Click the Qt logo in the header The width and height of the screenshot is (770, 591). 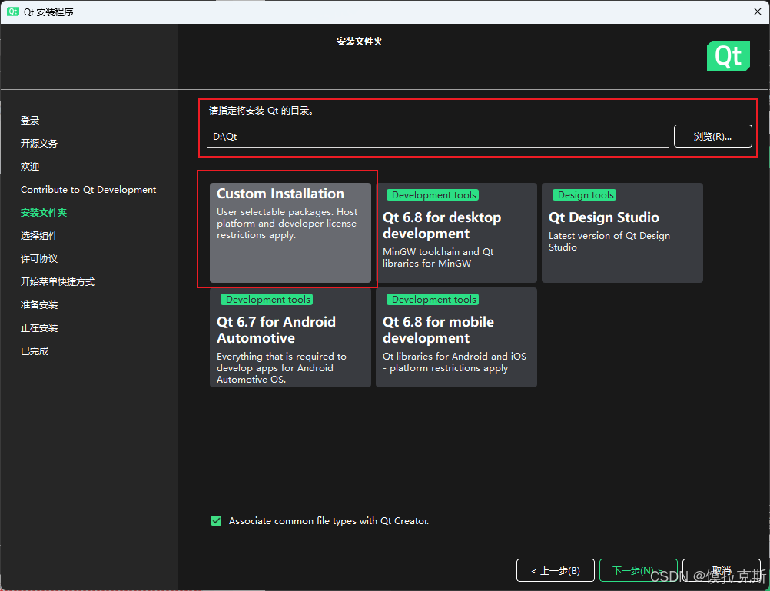pos(729,56)
